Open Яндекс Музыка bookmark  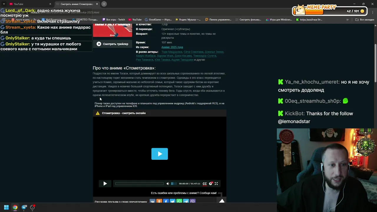pyautogui.click(x=188, y=20)
